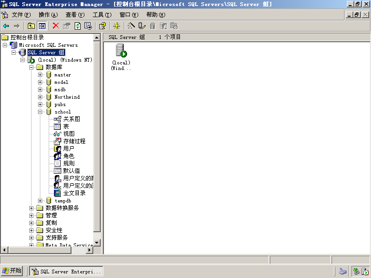Click the Up one level folder icon

31,26
